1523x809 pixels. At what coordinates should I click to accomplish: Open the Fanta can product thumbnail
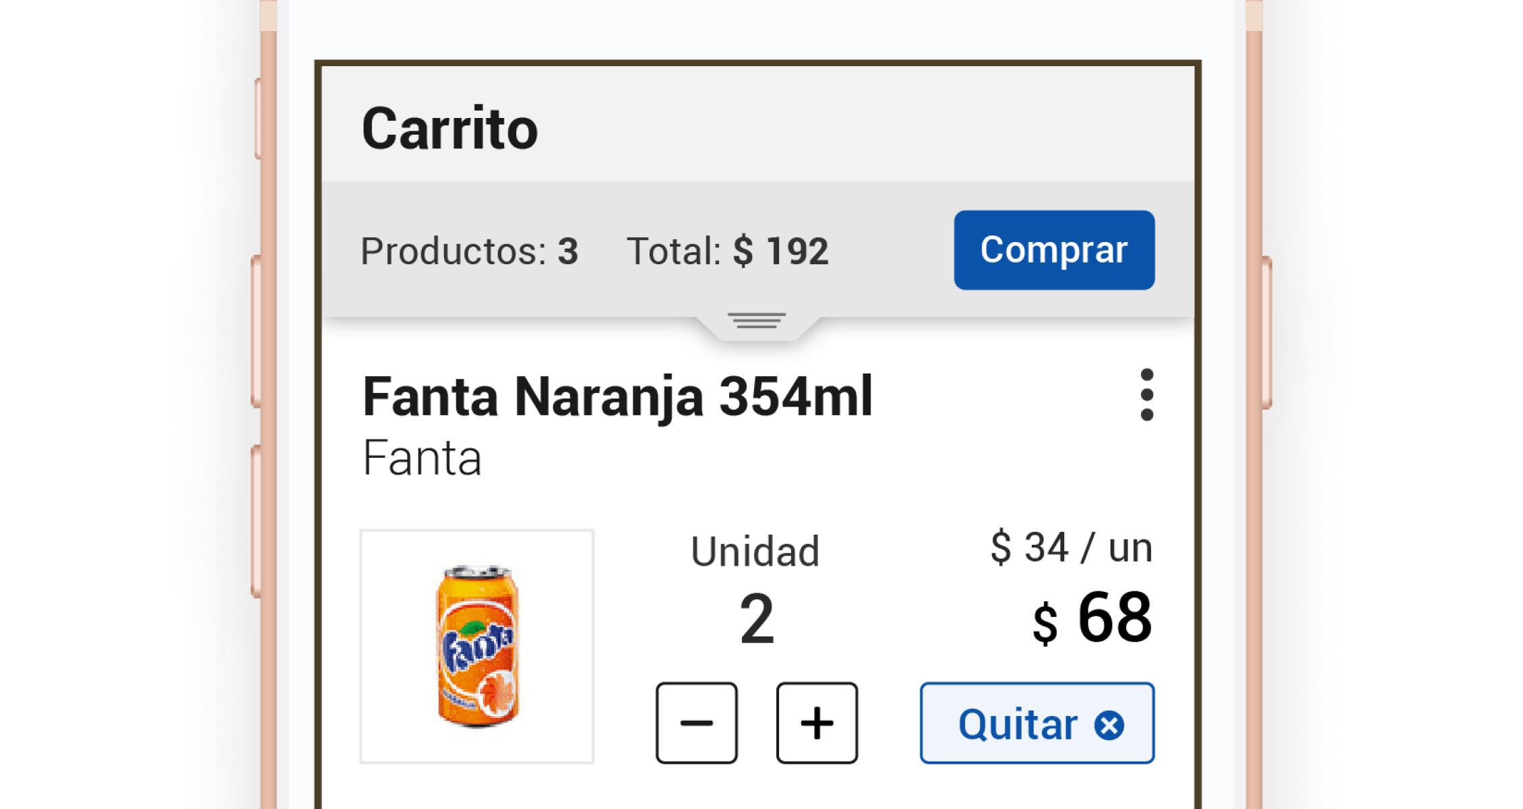click(477, 647)
